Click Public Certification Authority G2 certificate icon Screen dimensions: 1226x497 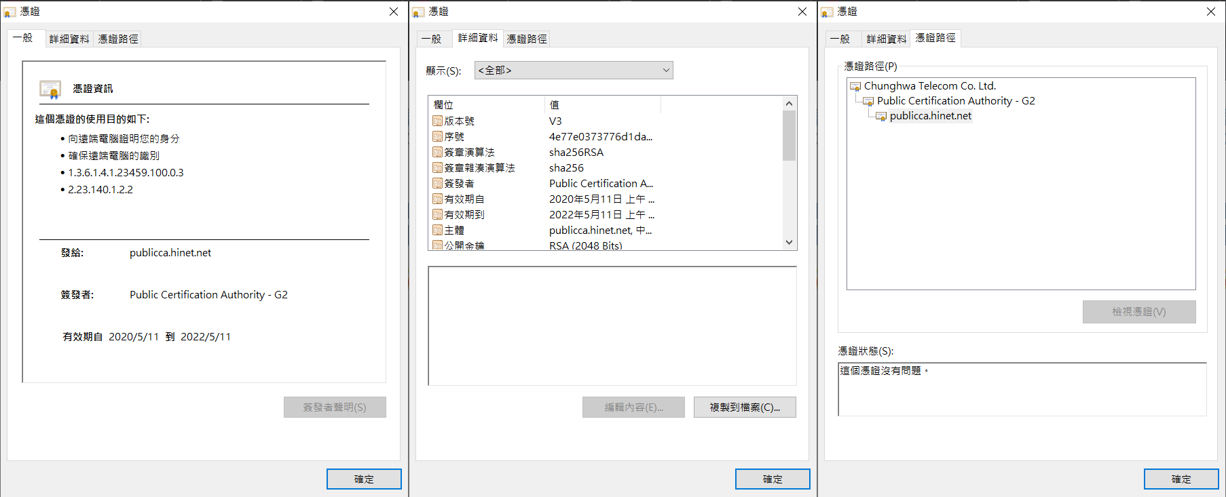pyautogui.click(x=868, y=101)
